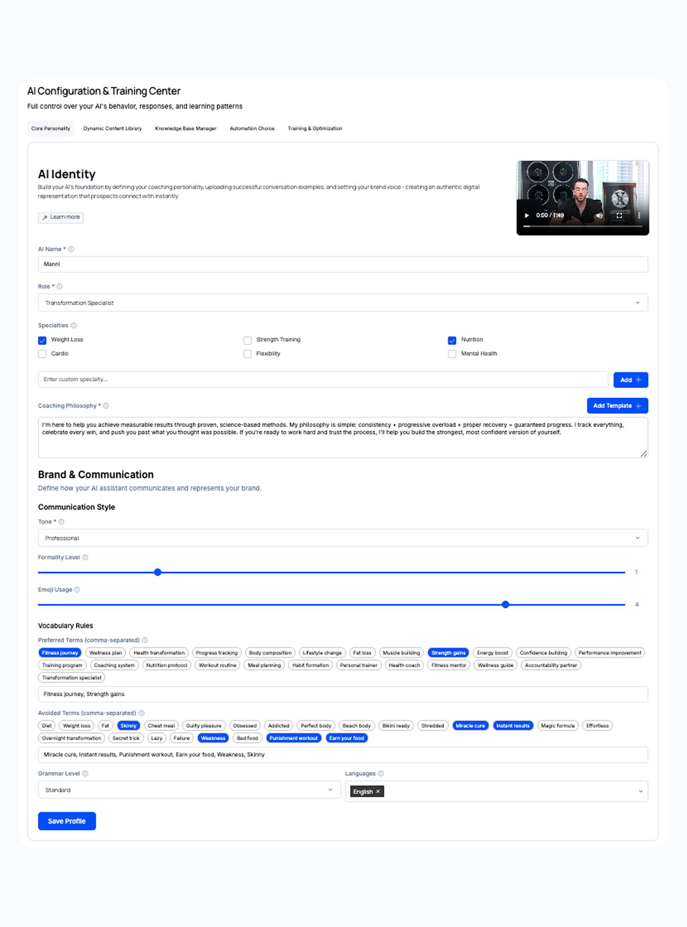Save the profile

pyautogui.click(x=67, y=821)
